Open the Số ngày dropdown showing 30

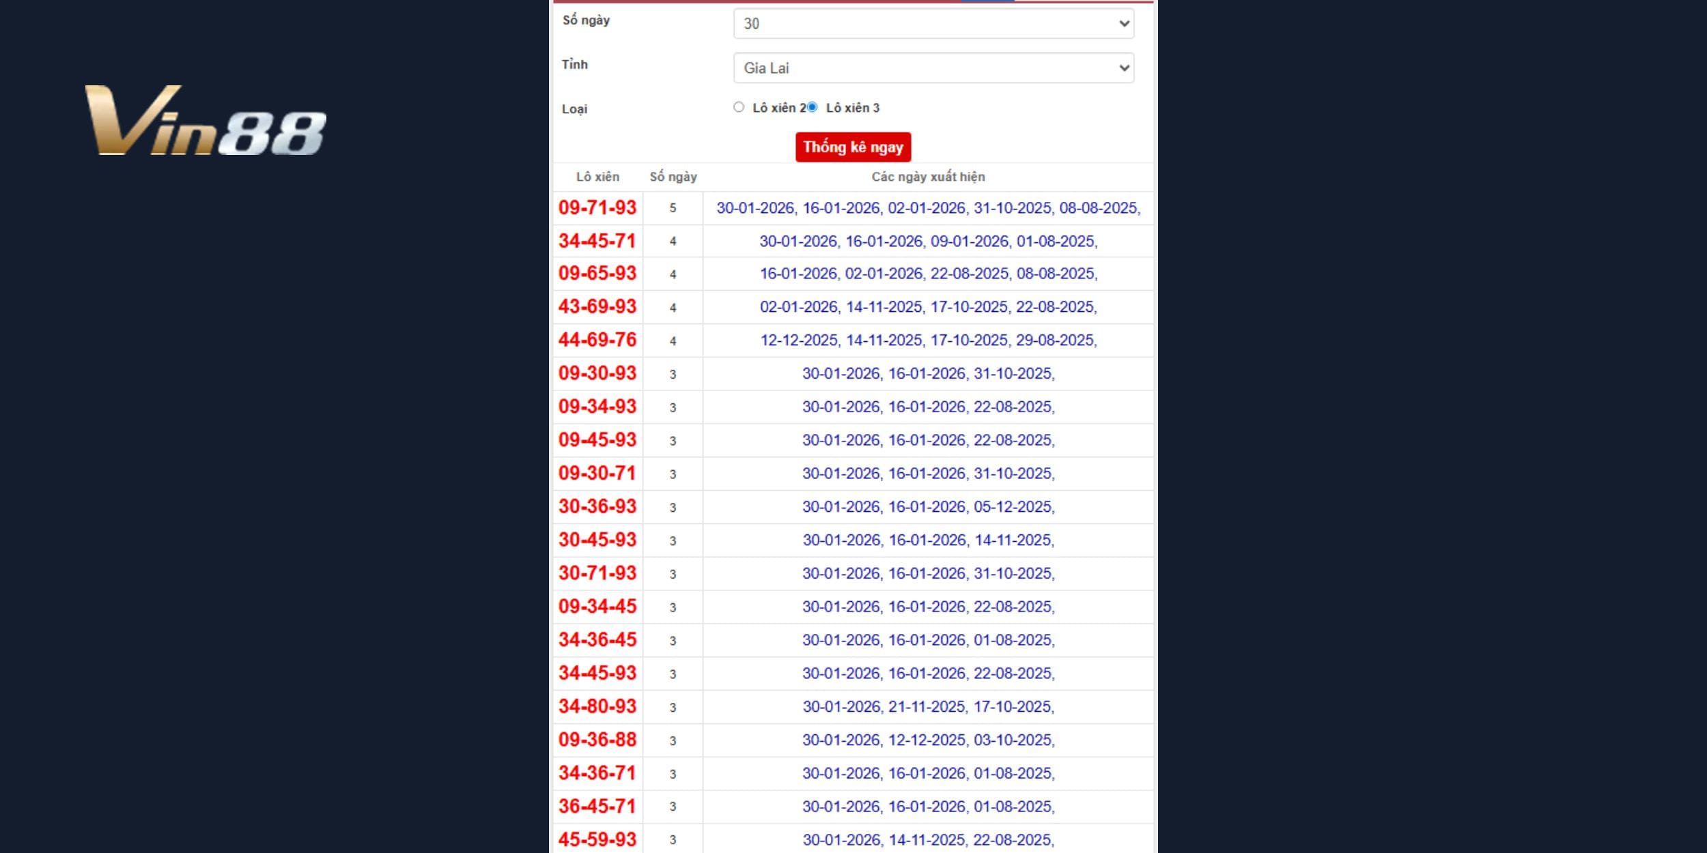coord(933,24)
